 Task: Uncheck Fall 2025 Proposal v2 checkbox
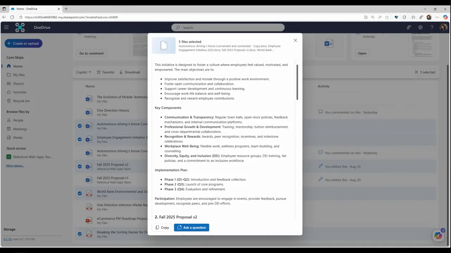tap(80, 166)
